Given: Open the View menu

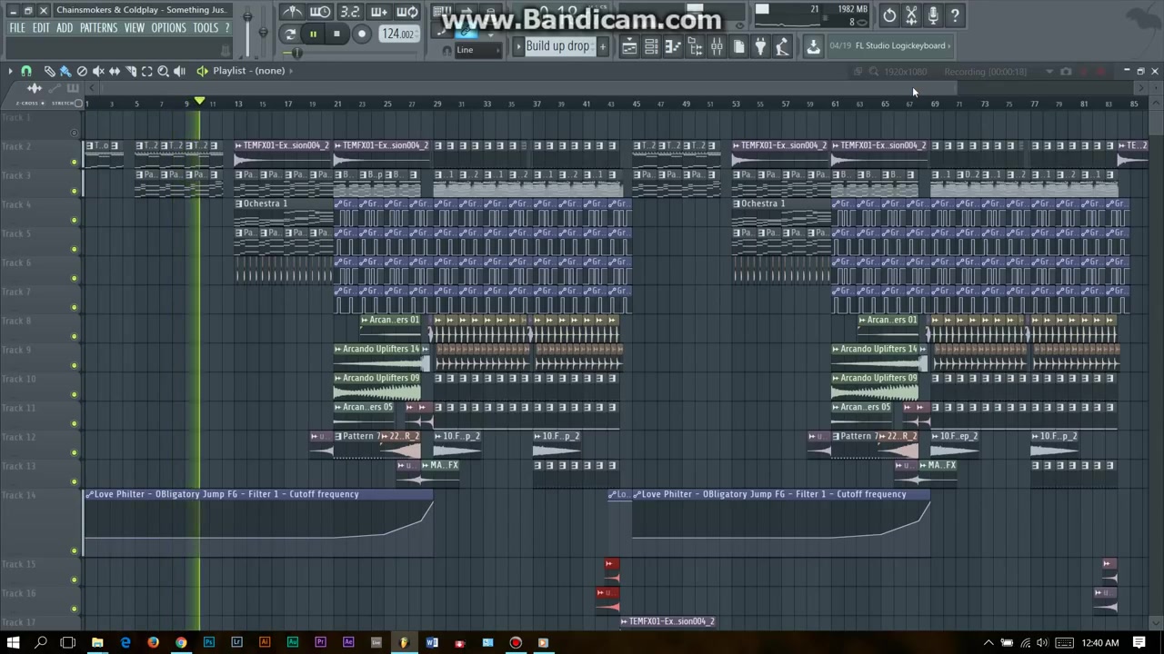Looking at the screenshot, I should [135, 28].
